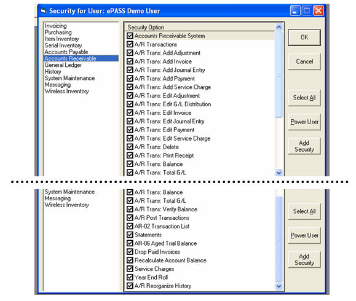Click the window title bar application icon

43,10
